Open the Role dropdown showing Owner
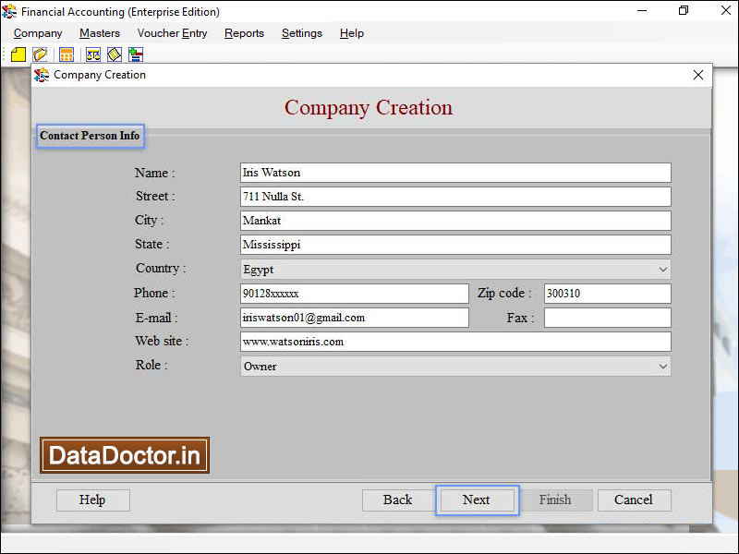 point(663,366)
